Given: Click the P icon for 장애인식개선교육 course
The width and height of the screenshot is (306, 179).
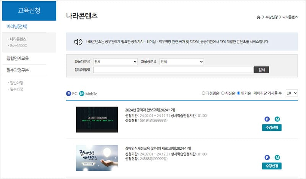Looking at the screenshot, I should coord(267,157).
